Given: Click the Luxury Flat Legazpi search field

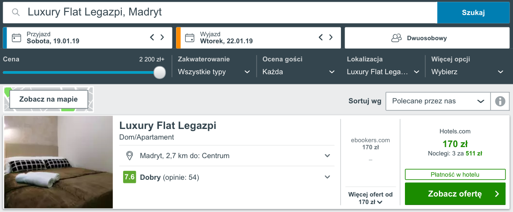Looking at the screenshot, I should (x=220, y=12).
